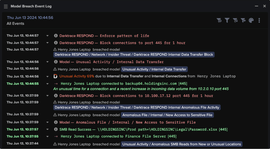The image size is (270, 149).
Task: Open the color palette icon
Action: click(x=251, y=20)
